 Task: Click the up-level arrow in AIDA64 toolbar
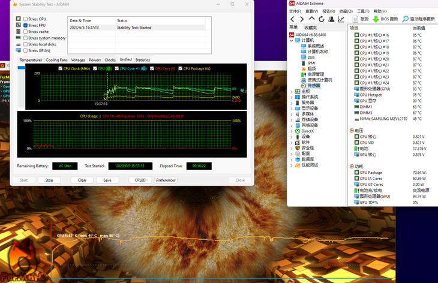tap(311, 19)
